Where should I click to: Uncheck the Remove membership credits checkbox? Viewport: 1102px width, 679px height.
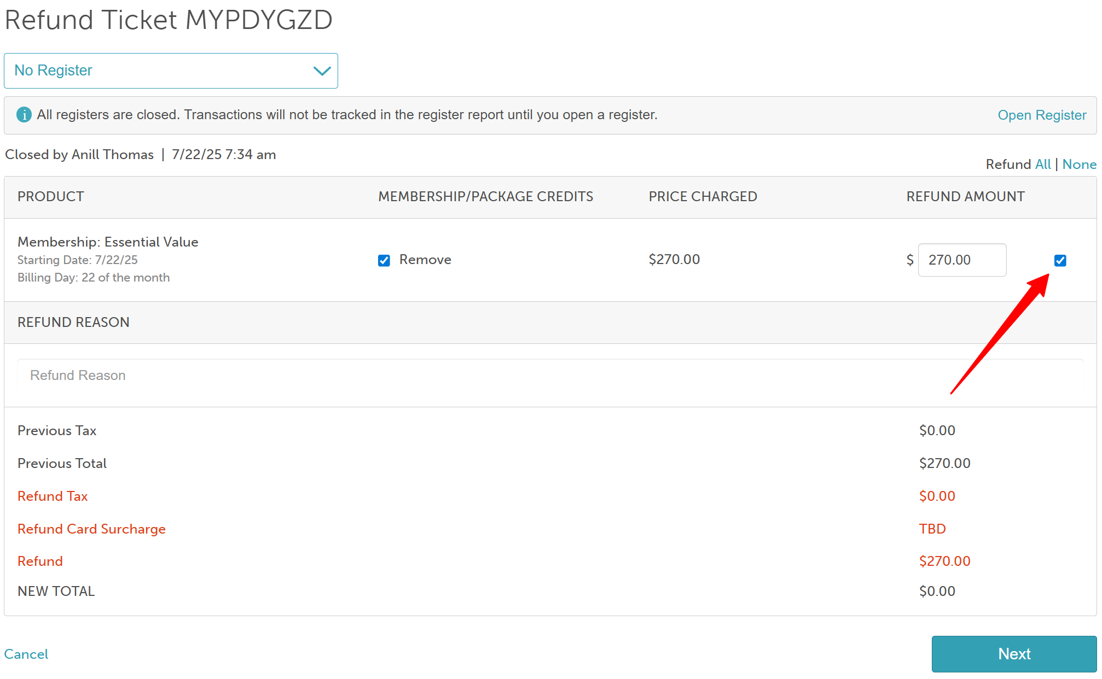tap(384, 260)
